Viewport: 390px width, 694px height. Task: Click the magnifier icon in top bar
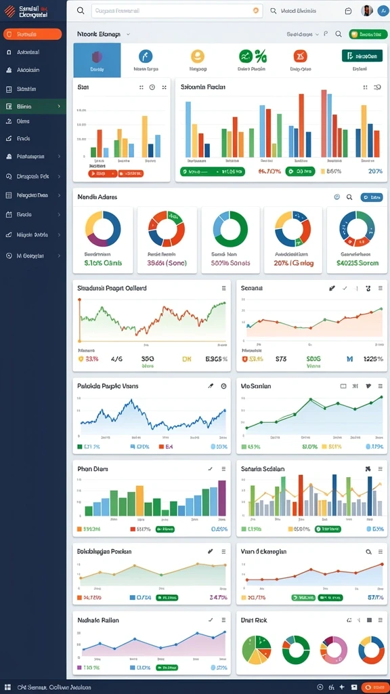pyautogui.click(x=81, y=11)
